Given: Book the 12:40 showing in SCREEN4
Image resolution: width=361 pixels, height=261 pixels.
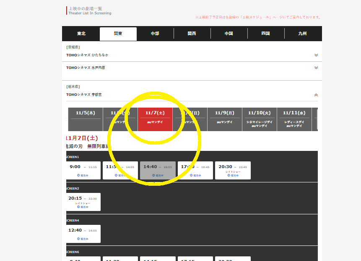Looking at the screenshot, I should (83, 234).
